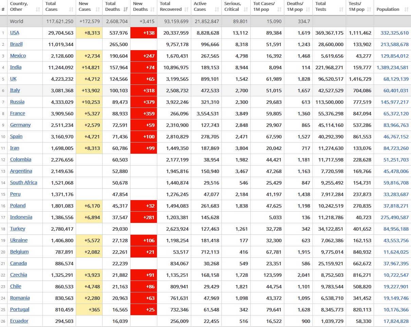Select India new cases cell +14,821
411x327 pixels.
click(89, 68)
